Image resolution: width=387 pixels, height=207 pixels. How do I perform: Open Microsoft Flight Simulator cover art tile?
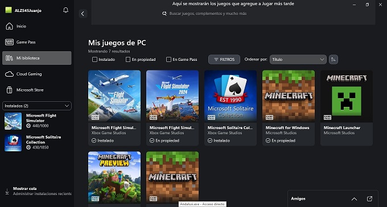tap(114, 96)
